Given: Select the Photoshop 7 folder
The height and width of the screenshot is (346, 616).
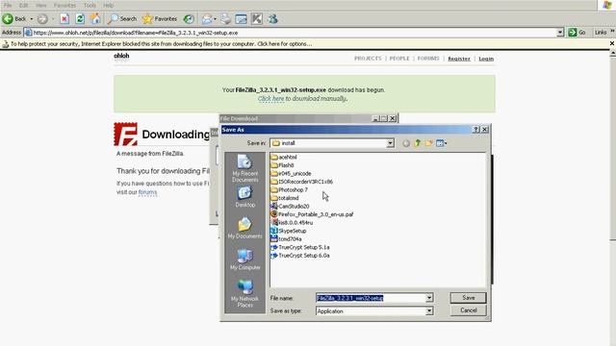Looking at the screenshot, I should tap(289, 190).
